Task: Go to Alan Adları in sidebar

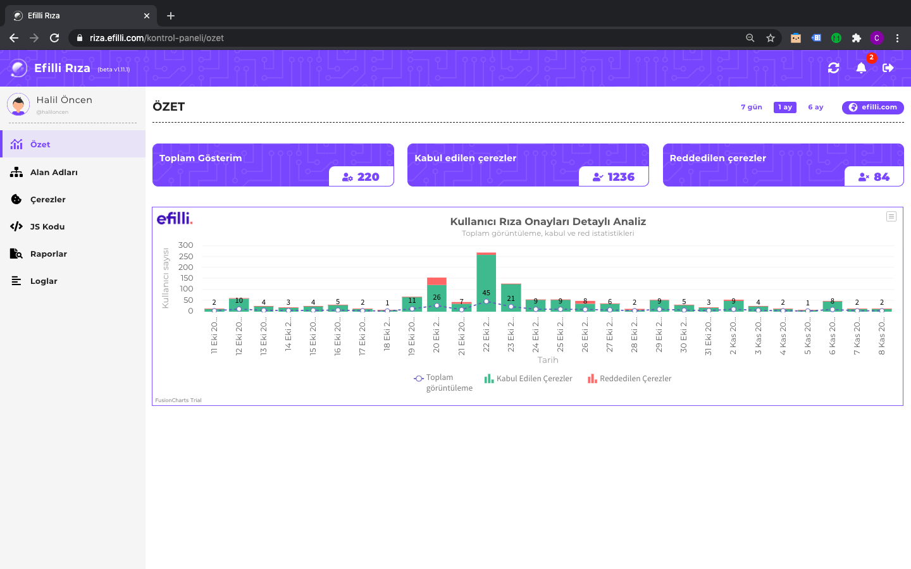Action: (x=54, y=172)
